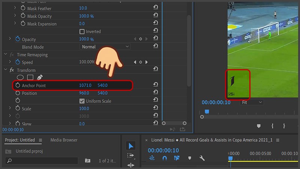Reset the Position parameter
The height and width of the screenshot is (169, 300).
click(x=156, y=92)
